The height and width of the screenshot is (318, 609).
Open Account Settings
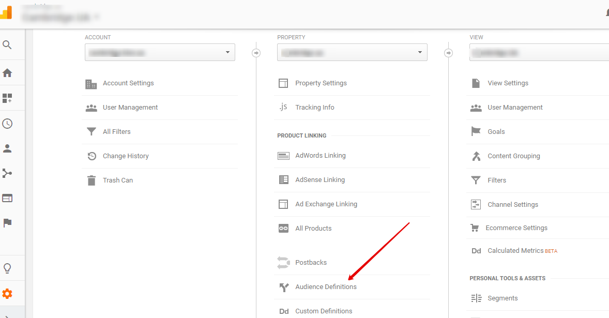(x=128, y=83)
